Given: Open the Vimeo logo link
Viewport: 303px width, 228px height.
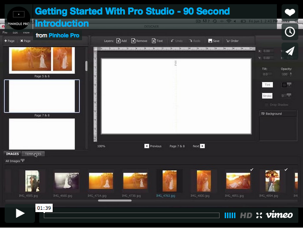Looking at the screenshot, I should coord(279,214).
